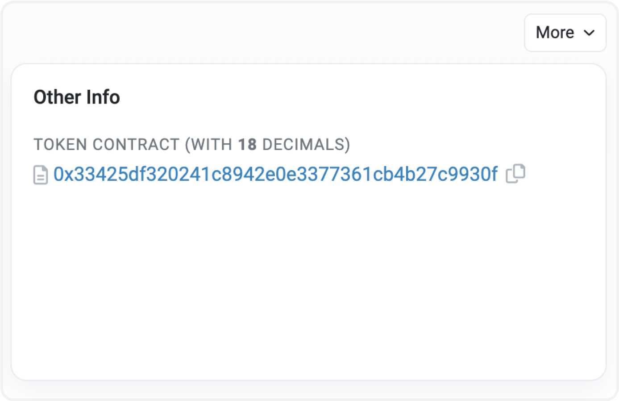Viewport: 619px width, 401px height.
Task: Copy the token contract address
Action: (515, 174)
